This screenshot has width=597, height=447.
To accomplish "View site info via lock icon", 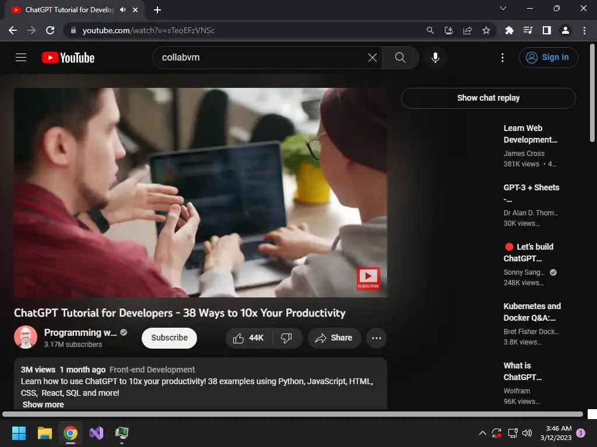I will [x=73, y=30].
